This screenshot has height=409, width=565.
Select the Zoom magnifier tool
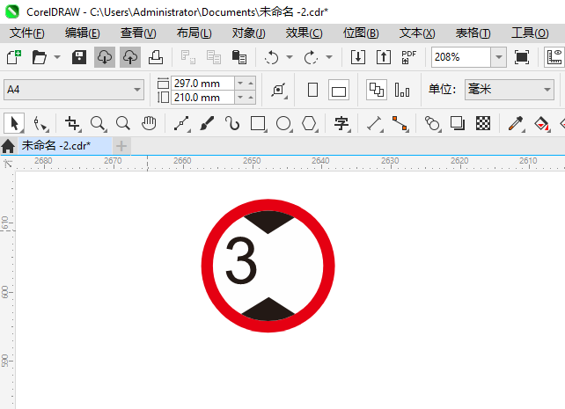pos(98,123)
